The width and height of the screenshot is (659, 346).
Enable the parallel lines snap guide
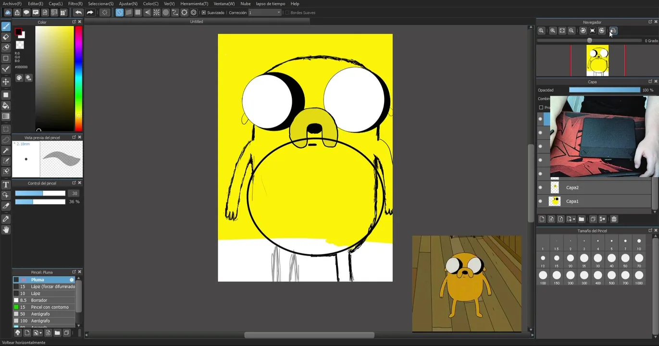[129, 12]
